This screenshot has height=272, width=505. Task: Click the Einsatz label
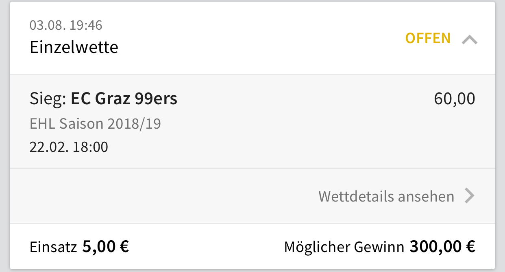tap(53, 247)
